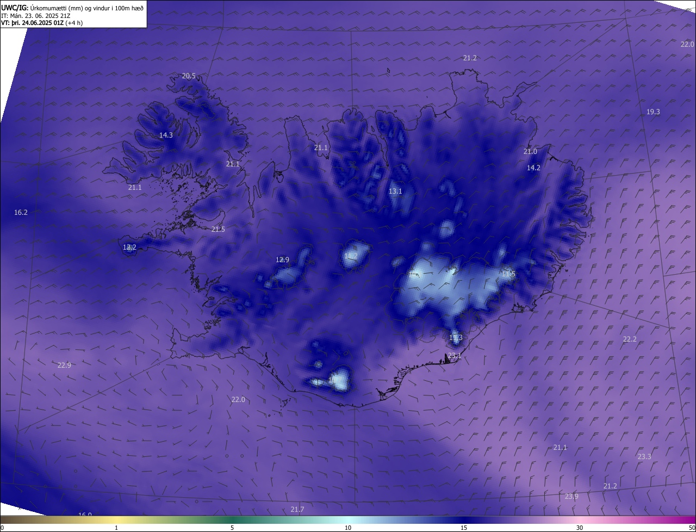Click the colorbar tick label 15
Screen dimensions: 696x532
point(464,528)
